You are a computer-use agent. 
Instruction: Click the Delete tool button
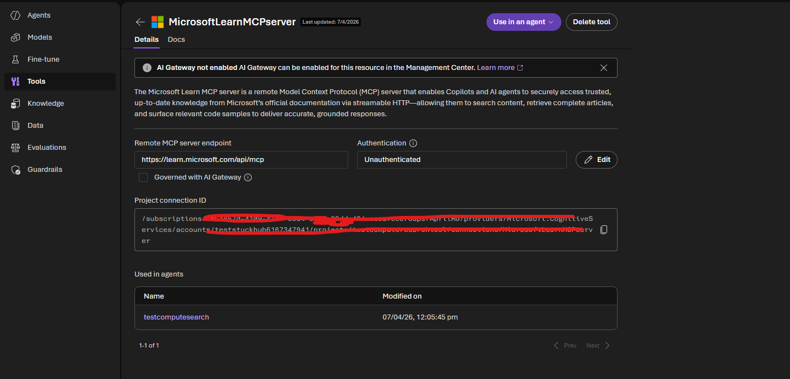[592, 22]
